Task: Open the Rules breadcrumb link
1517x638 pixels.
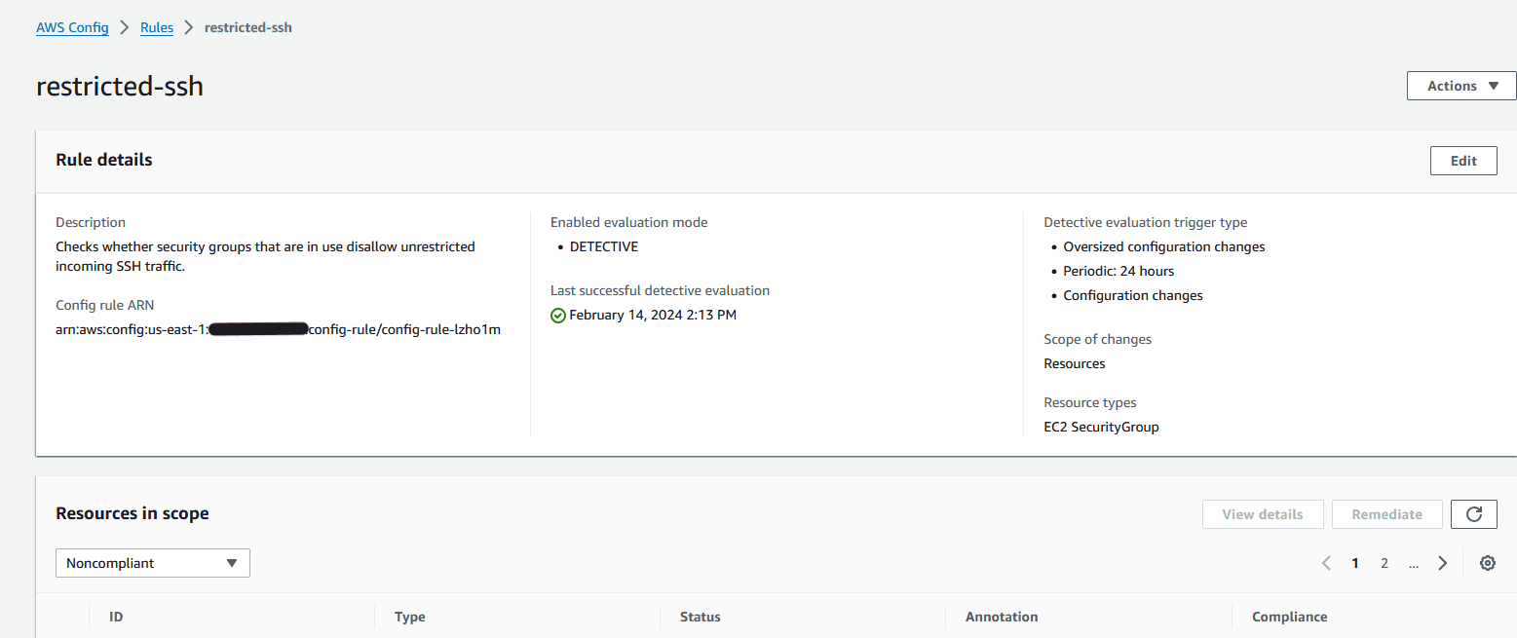Action: [157, 27]
